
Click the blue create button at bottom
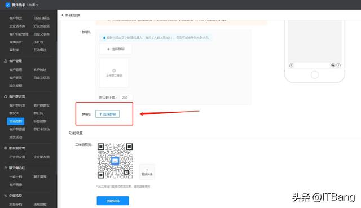pyautogui.click(x=113, y=201)
